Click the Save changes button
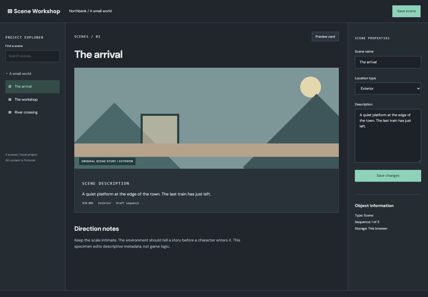 [x=388, y=176]
